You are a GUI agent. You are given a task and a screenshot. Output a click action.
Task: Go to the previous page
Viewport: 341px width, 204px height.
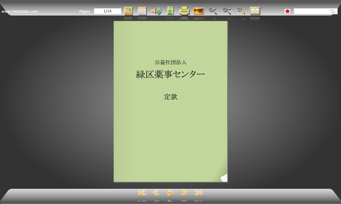tap(156, 192)
